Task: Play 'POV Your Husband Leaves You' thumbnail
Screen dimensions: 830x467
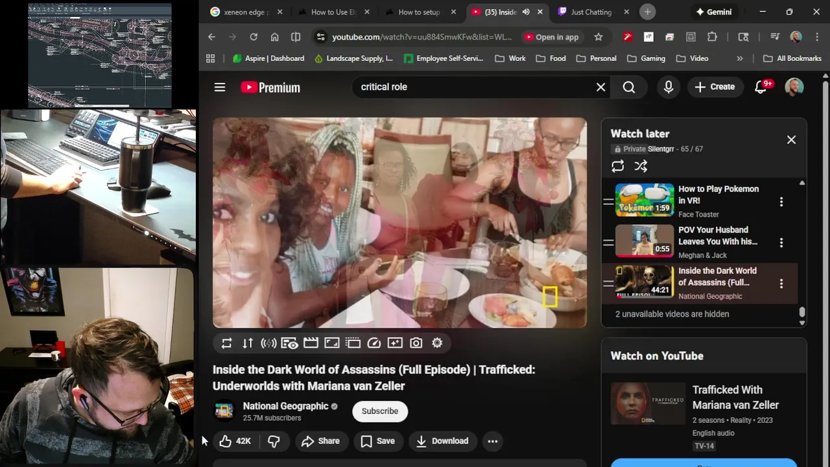Action: coord(645,241)
